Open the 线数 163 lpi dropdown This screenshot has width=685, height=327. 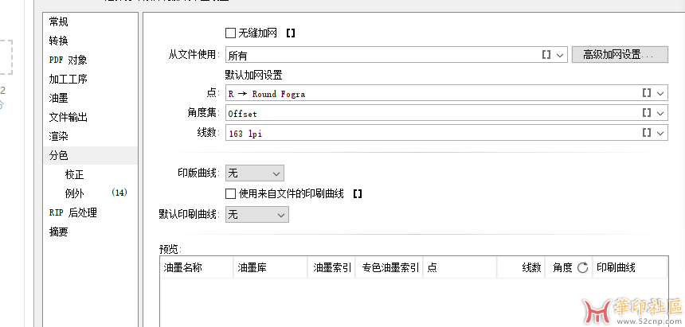click(x=660, y=133)
